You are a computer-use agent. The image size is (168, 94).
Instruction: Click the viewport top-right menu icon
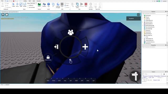[138, 15]
